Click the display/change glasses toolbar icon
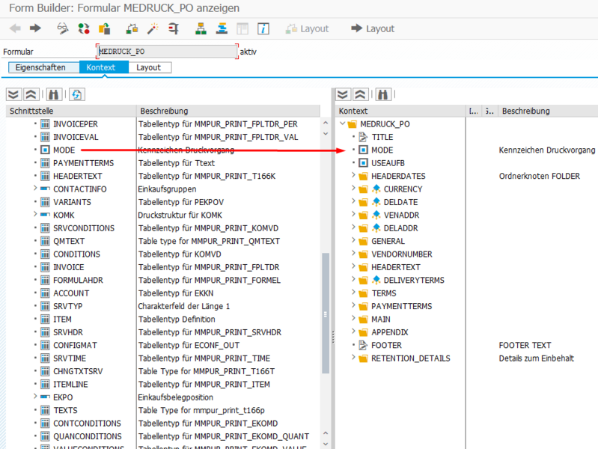 [x=63, y=28]
